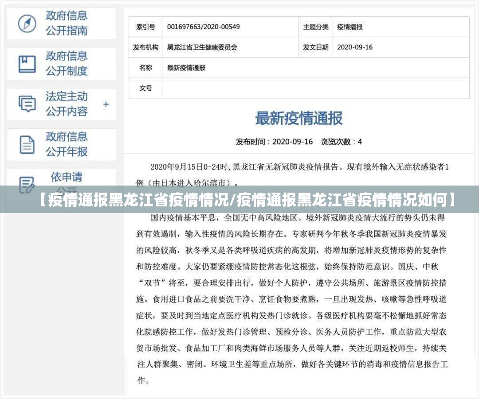Click the 疫情播报 topic category value
This screenshot has width=479, height=399.
pyautogui.click(x=349, y=27)
